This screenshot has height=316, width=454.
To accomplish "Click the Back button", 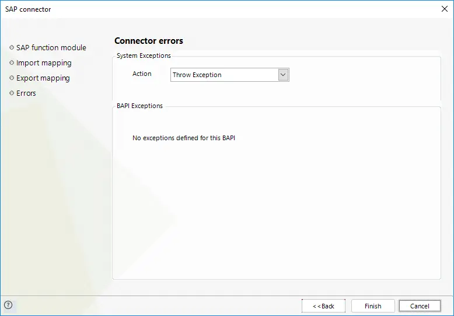I will click(323, 306).
